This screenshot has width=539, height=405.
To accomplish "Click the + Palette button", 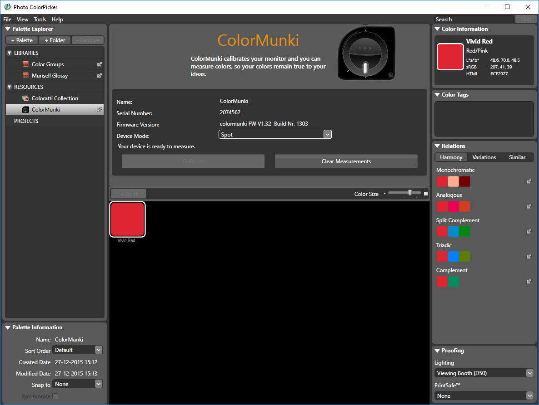I will point(22,40).
